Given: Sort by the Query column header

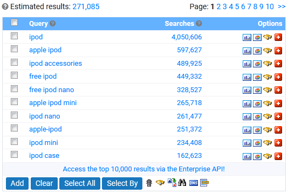Looking at the screenshot, I should [38, 24].
